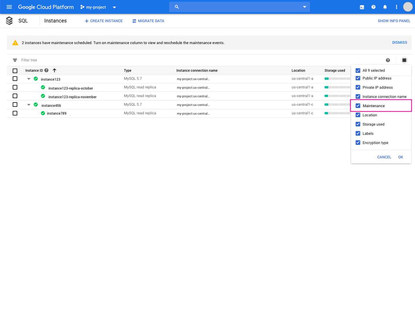Toggle Labels column checkbox
The width and height of the screenshot is (415, 311).
tap(358, 133)
